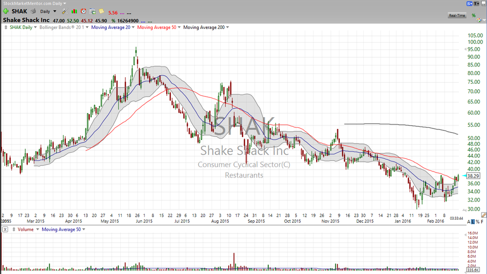
Task: Click the gray arrow marker at 16.0M
Action: [465, 234]
